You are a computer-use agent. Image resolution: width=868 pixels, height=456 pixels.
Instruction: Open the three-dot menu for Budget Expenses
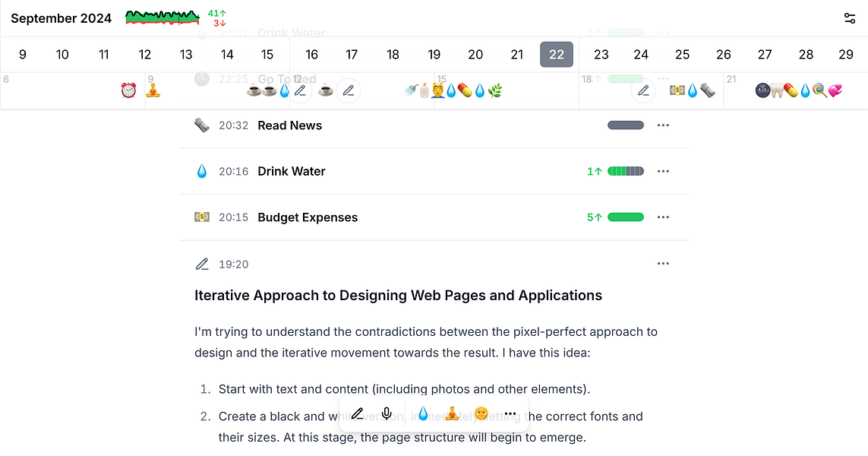tap(663, 217)
